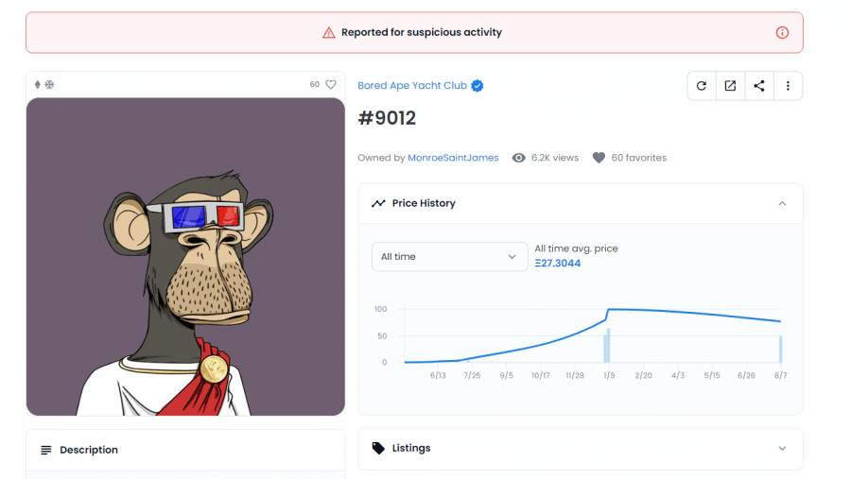Click the Bored Ape NFT image
Viewport: 851px width, 479px height.
point(185,257)
